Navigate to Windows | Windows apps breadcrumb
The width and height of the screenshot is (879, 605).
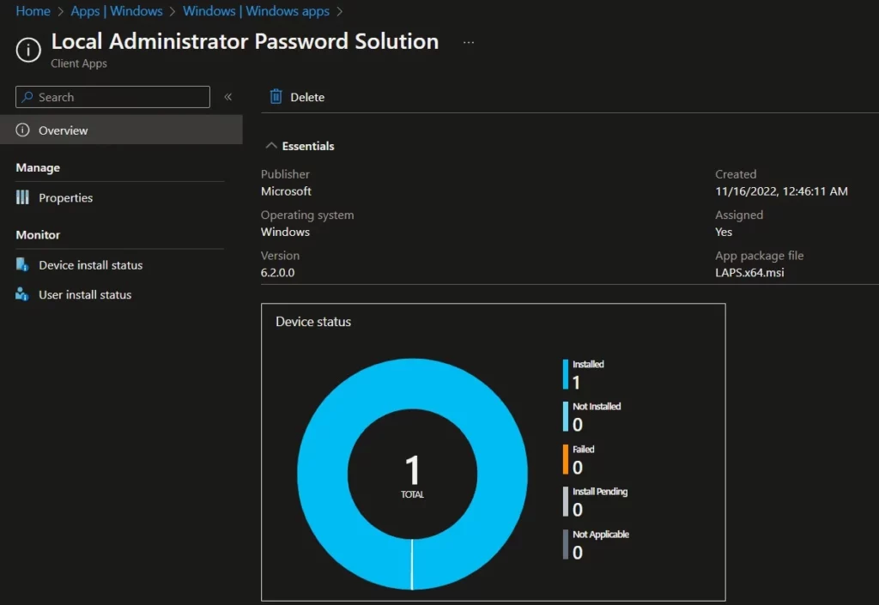pyautogui.click(x=256, y=10)
